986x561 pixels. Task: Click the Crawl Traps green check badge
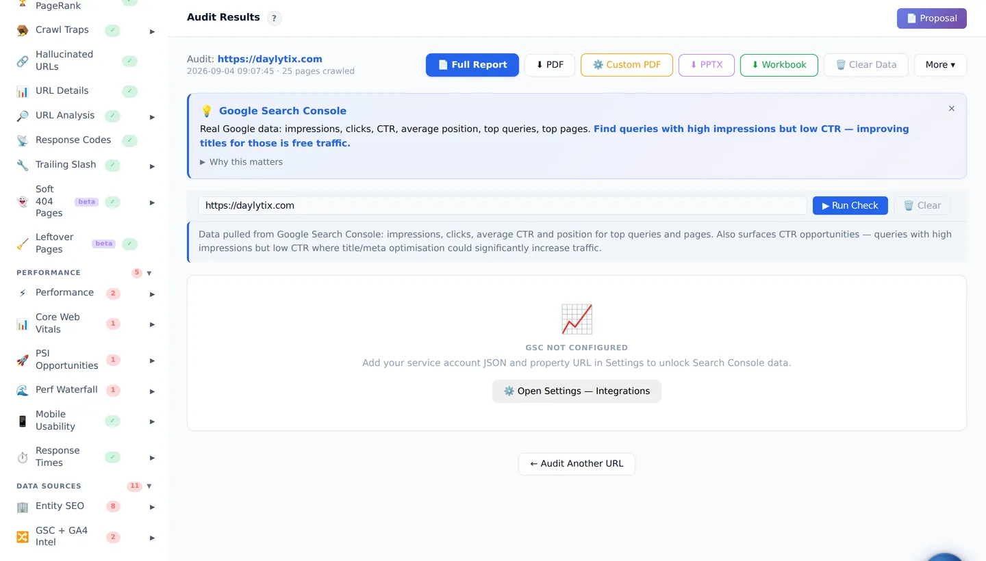[113, 30]
